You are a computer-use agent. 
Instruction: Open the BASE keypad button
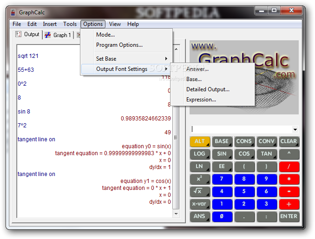[222, 141]
